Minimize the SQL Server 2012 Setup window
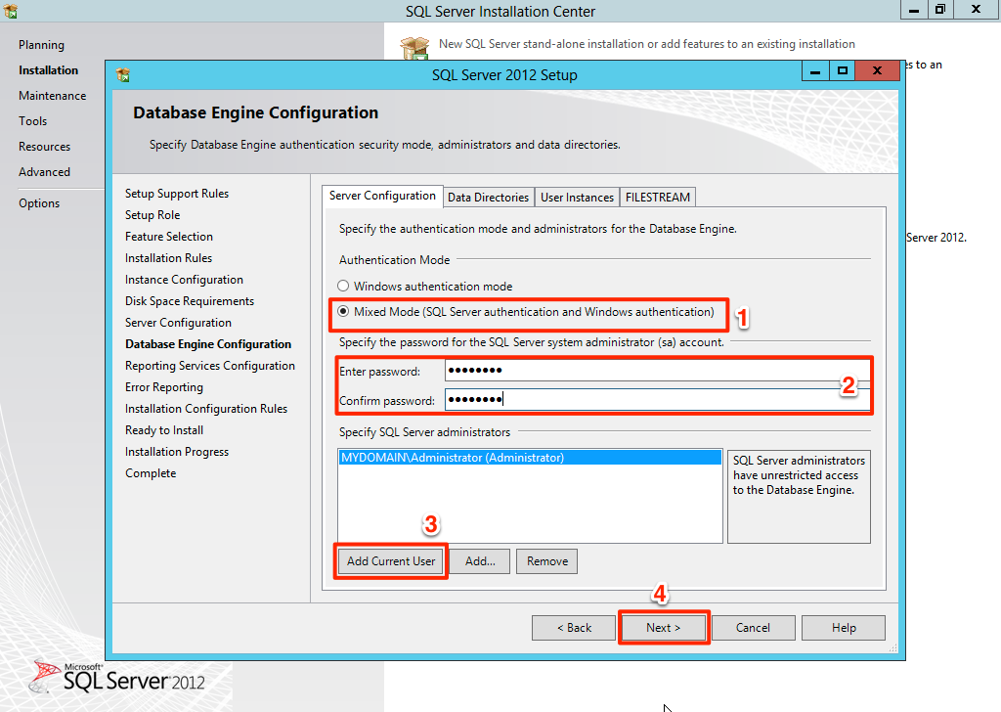The image size is (1001, 712). click(815, 70)
